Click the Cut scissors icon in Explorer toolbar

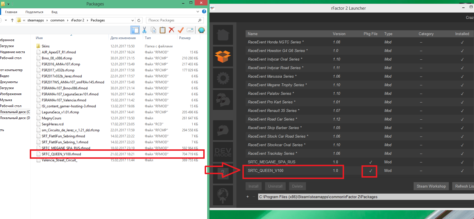point(144,30)
